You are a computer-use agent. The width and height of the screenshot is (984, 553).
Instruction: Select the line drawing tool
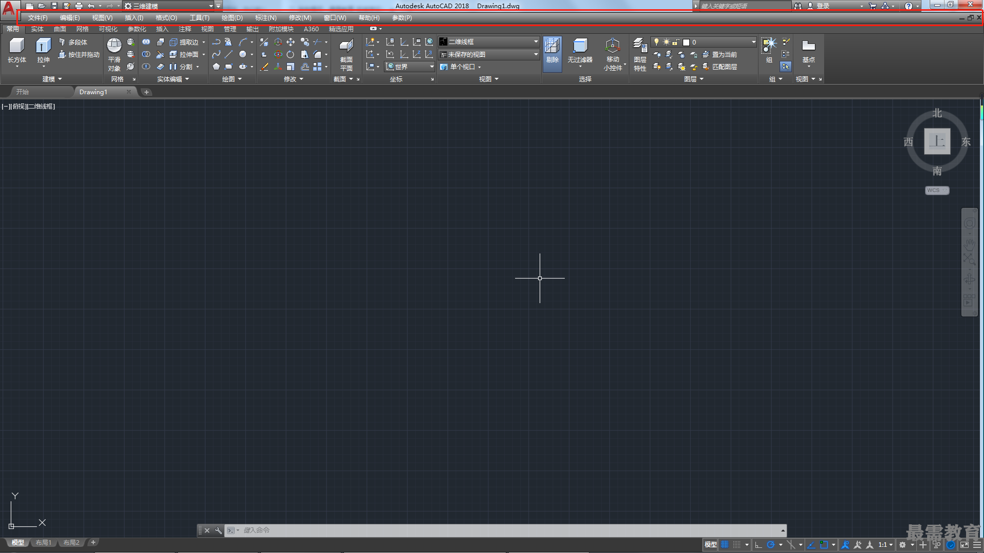[x=229, y=54]
